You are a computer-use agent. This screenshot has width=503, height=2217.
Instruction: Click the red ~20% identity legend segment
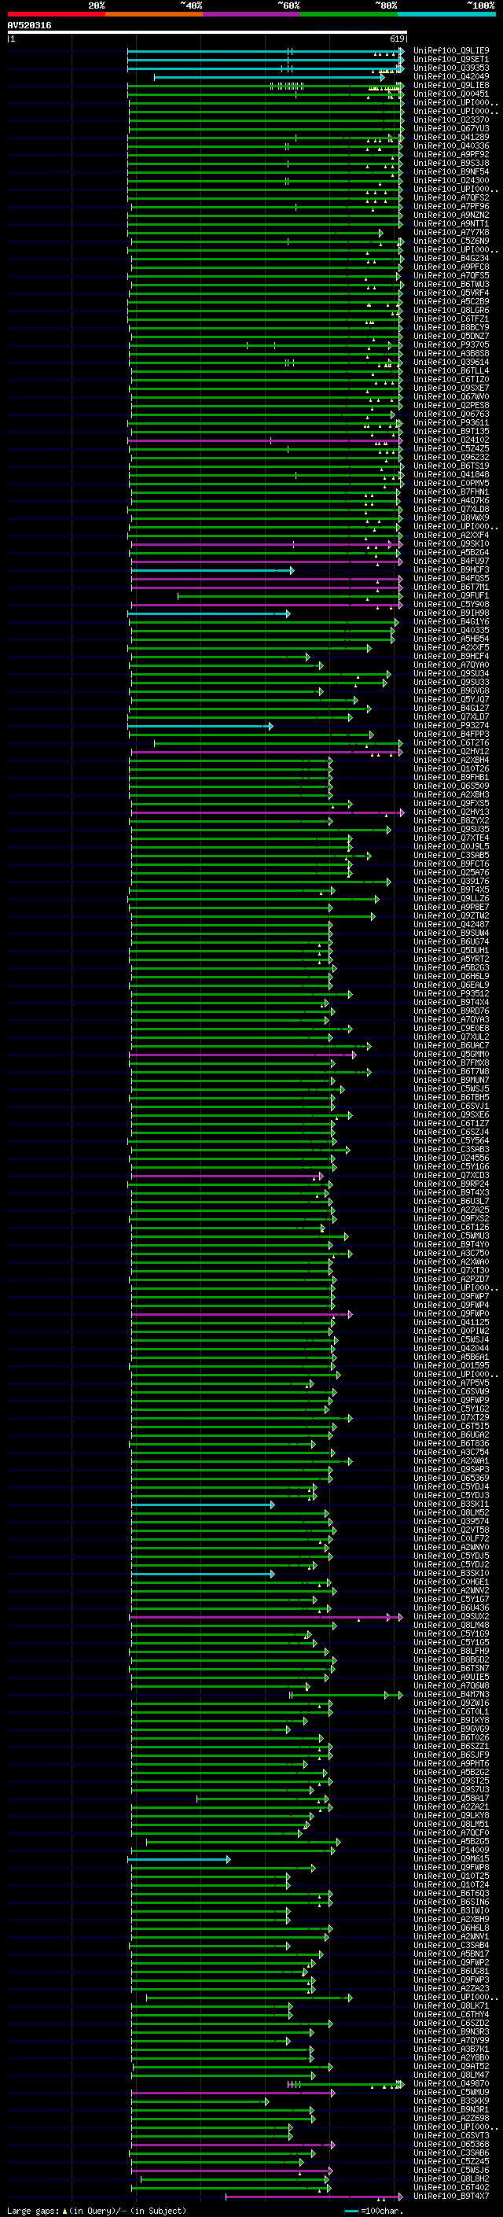click(56, 14)
